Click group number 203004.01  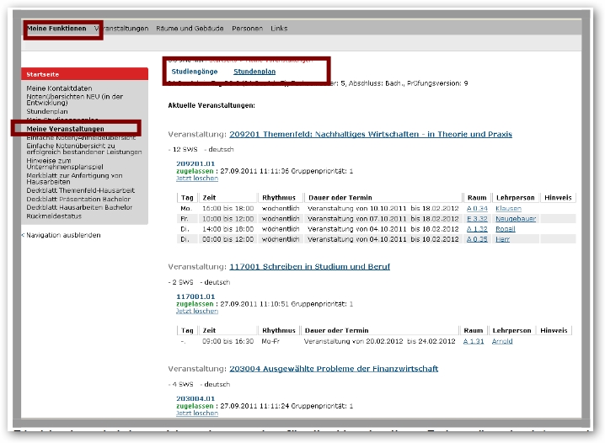(x=195, y=398)
